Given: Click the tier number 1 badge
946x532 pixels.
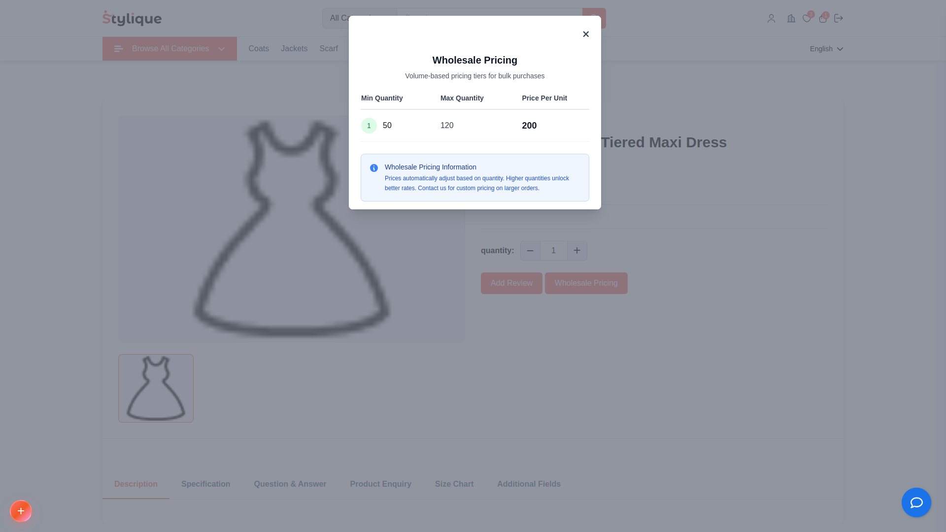Looking at the screenshot, I should pyautogui.click(x=369, y=126).
